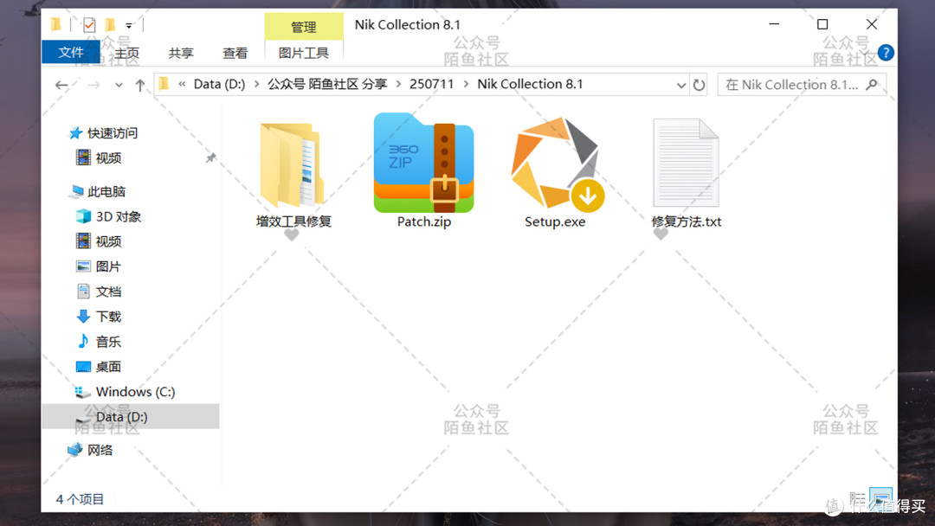935x526 pixels.
Task: Select the Setup.exe installer icon
Action: tap(557, 164)
